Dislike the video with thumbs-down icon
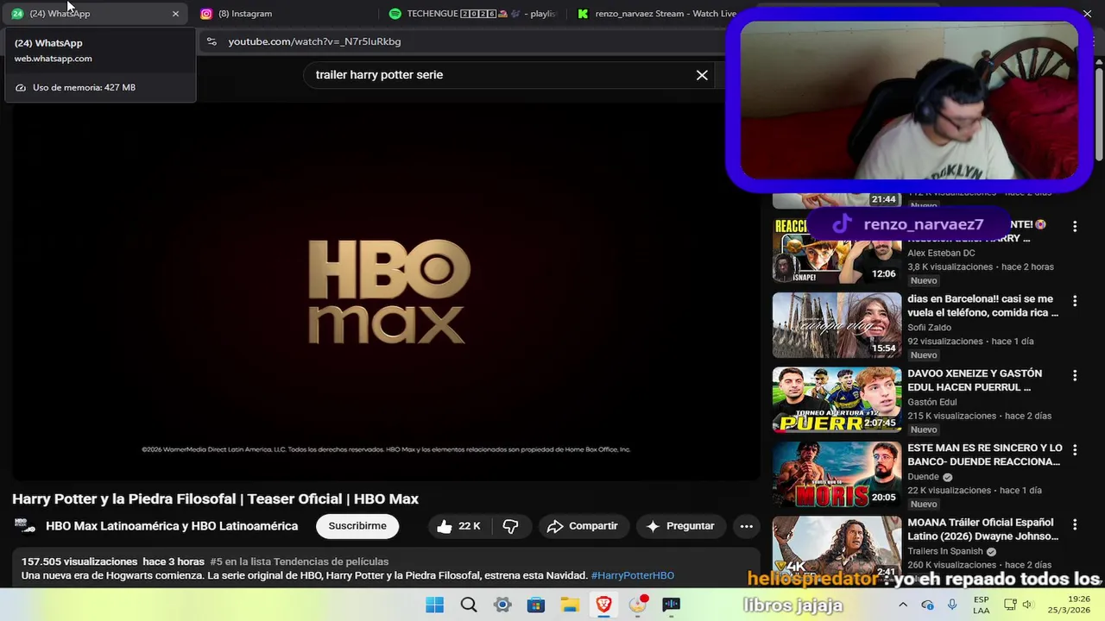Screen dimensions: 1105x621 pyautogui.click(x=511, y=526)
